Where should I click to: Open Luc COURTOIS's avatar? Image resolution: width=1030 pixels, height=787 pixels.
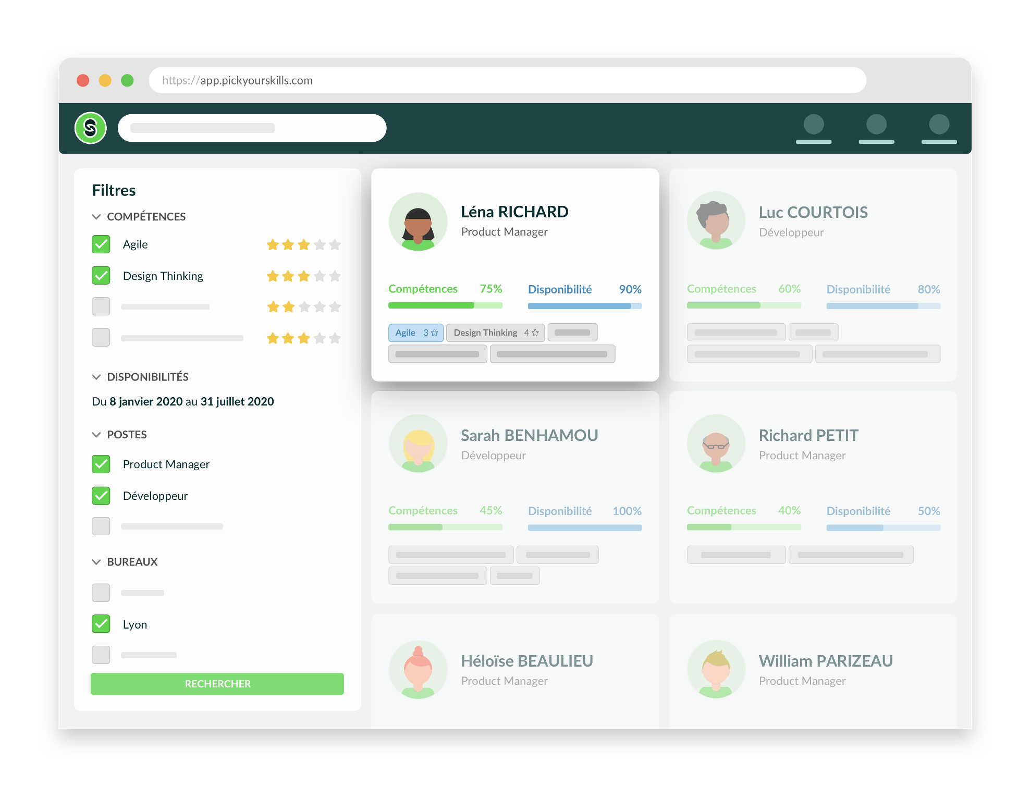pos(716,222)
